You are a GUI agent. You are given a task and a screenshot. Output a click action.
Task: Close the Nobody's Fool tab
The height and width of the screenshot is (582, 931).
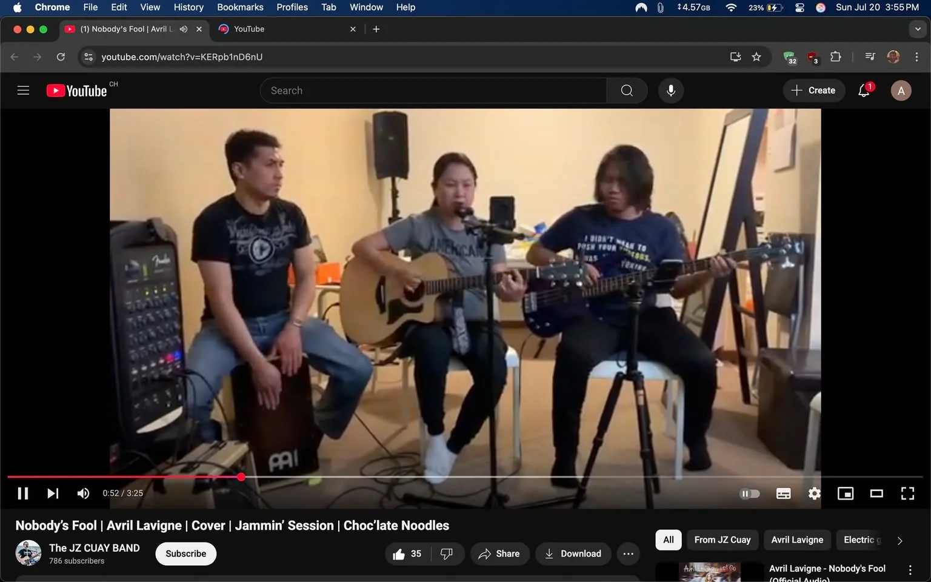coord(199,29)
